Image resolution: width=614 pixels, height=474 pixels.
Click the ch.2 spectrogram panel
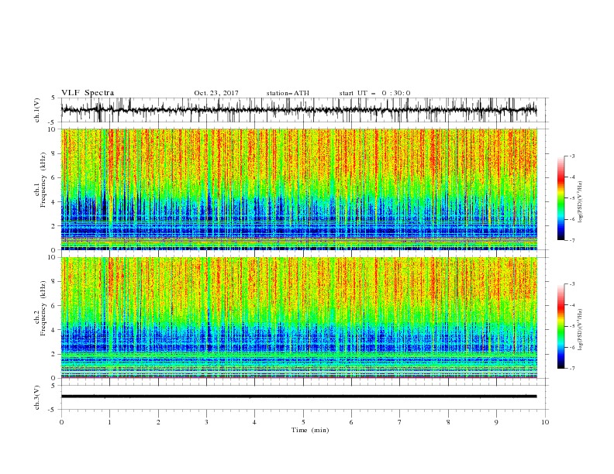[298, 318]
